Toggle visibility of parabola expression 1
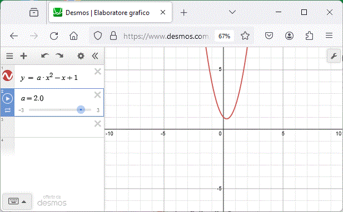343x212 pixels. (7, 75)
